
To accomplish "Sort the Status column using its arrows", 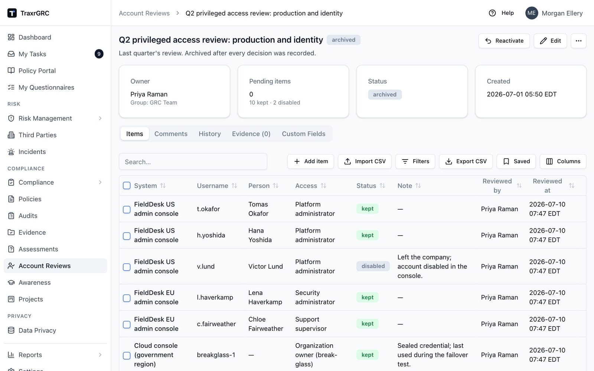I will [x=382, y=185].
